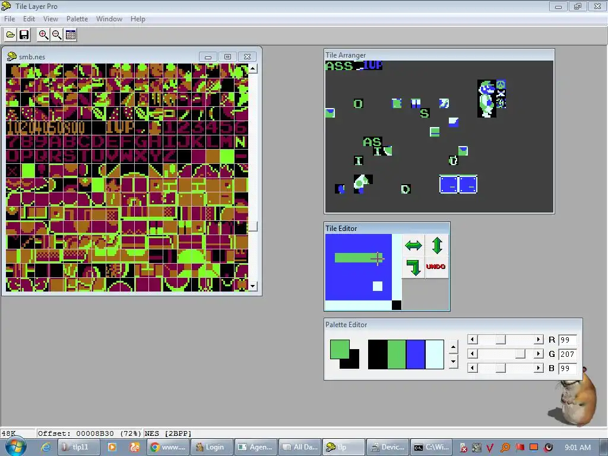Viewport: 608px width, 456px height.
Task: Click the red flag system tray icon
Action: coord(520,448)
